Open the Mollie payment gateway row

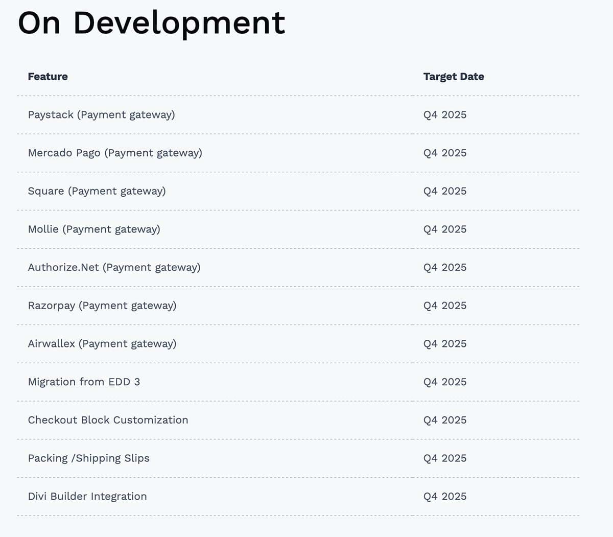tap(94, 229)
